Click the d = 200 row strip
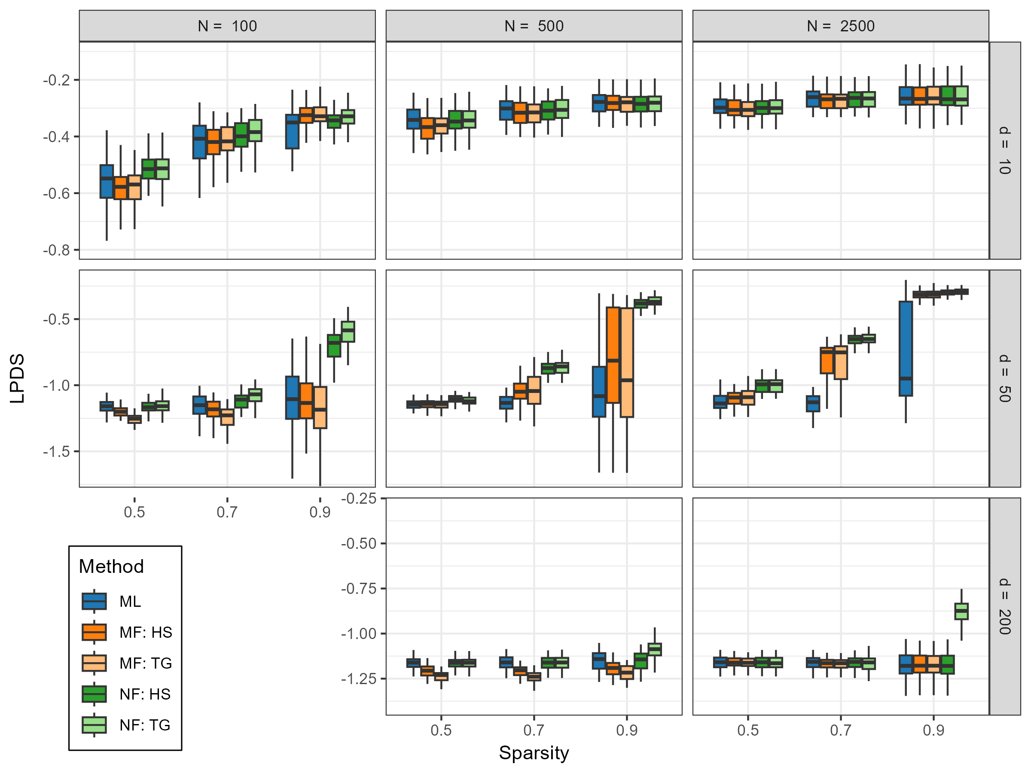This screenshot has height=773, width=1031. [x=1004, y=606]
